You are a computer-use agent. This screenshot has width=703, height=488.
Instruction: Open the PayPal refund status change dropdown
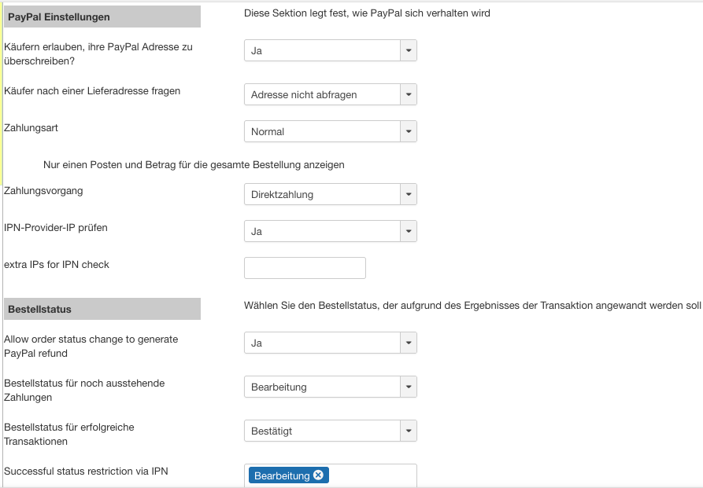click(x=330, y=343)
